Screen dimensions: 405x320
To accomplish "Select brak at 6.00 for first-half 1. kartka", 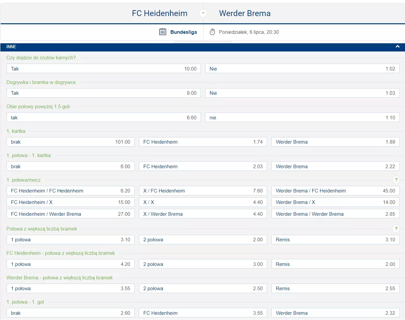I will 70,166.
